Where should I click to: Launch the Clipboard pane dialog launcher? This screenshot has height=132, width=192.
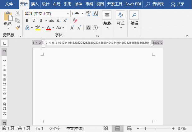pos(20,36)
